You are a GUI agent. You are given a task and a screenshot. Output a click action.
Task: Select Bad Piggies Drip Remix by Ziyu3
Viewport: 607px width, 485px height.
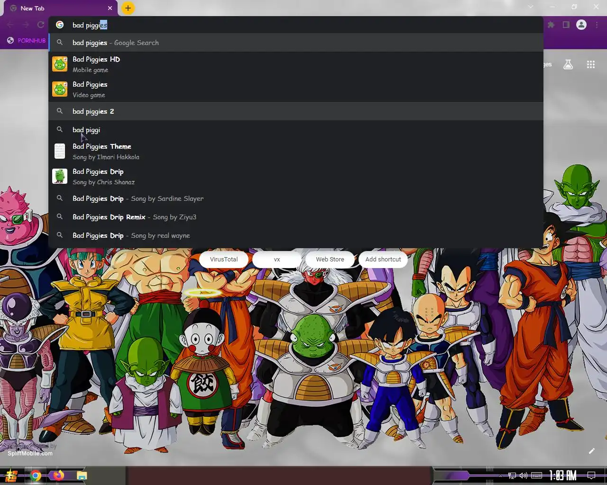tap(296, 217)
